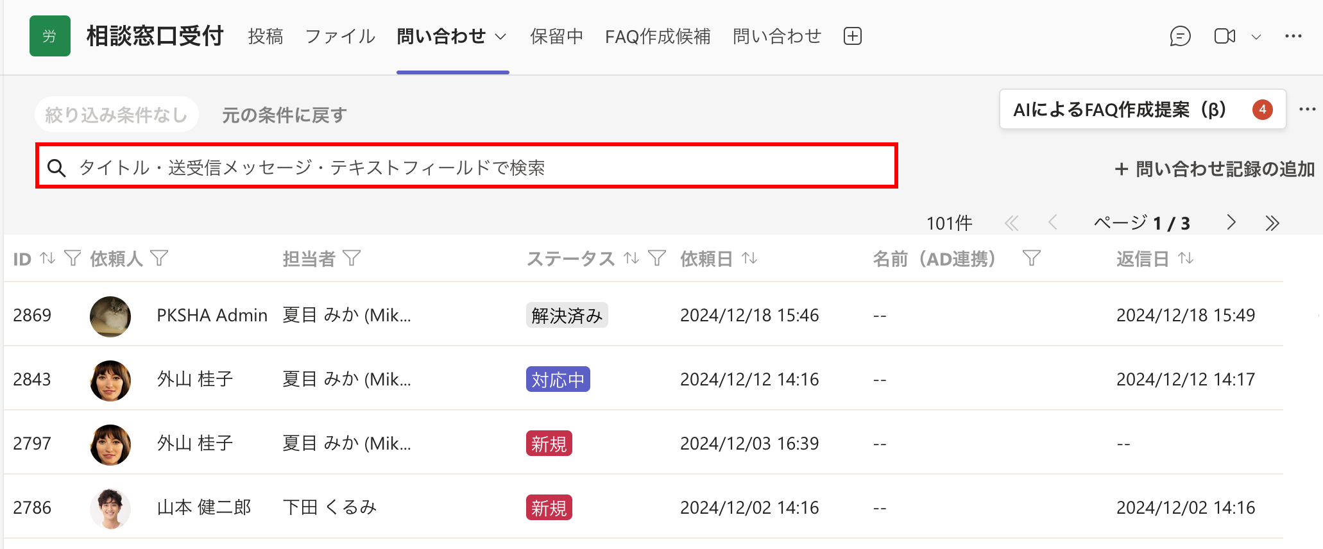
Task: Click 元の条件に戻す
Action: (x=284, y=115)
